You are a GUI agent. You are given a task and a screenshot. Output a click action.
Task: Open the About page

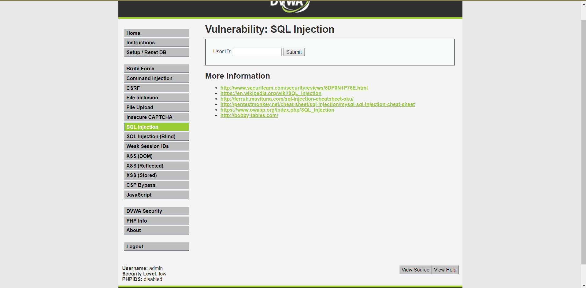(x=157, y=230)
